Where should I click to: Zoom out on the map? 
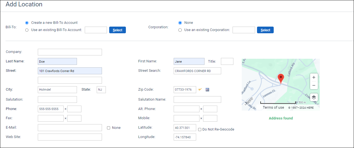314,85
